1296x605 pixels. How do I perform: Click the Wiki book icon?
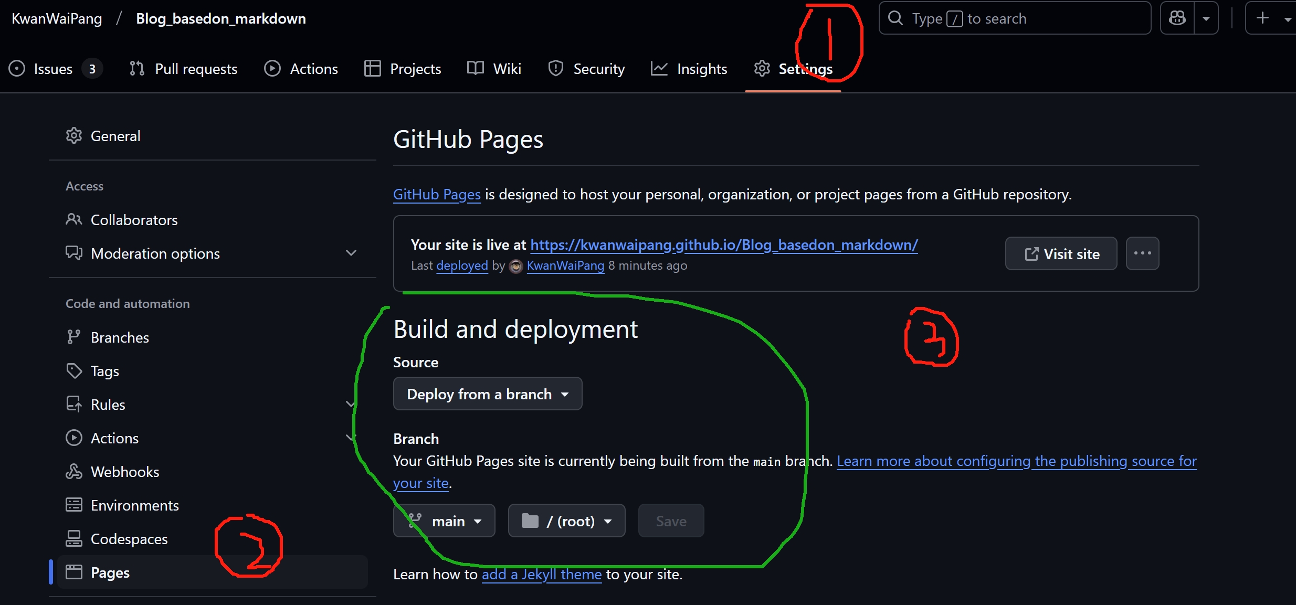[476, 68]
